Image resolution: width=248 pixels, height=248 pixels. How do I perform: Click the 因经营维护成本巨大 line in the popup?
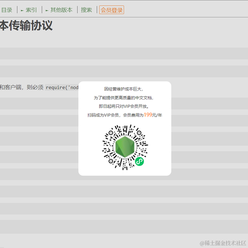[123, 89]
